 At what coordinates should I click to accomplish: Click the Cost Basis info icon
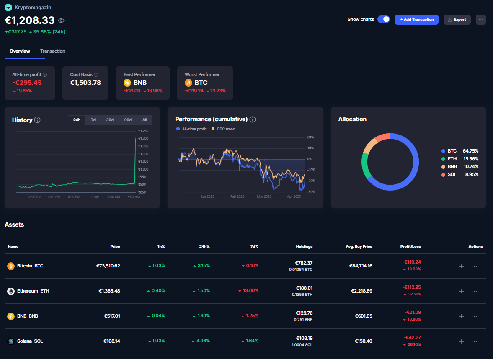[96, 75]
